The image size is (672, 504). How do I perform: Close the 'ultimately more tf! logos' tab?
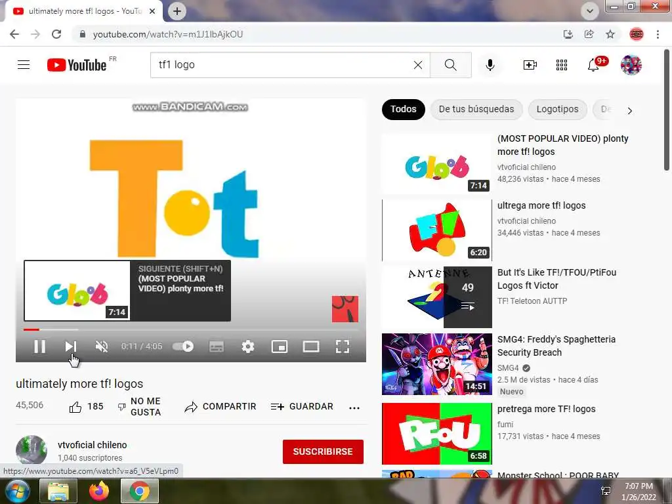click(x=152, y=11)
